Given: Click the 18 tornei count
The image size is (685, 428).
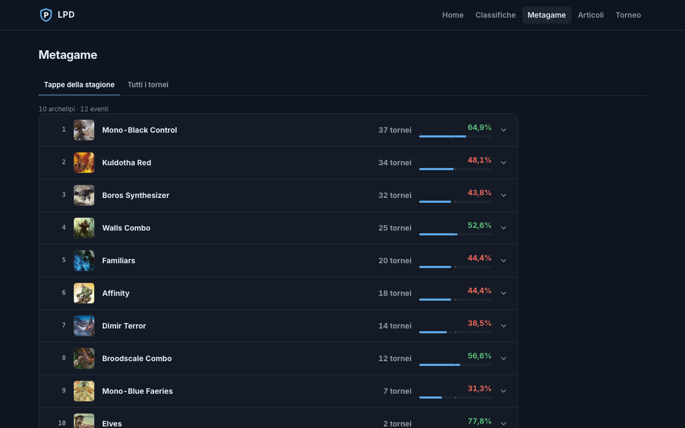Looking at the screenshot, I should click(x=395, y=293).
